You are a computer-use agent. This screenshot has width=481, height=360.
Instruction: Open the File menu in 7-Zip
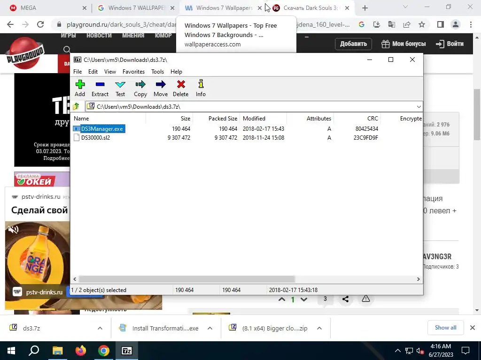pos(78,72)
